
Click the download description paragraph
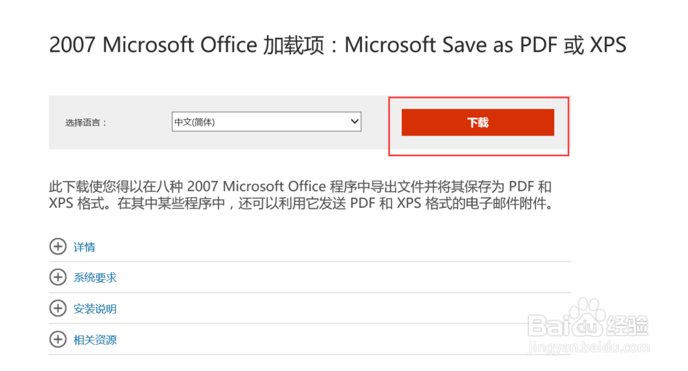click(x=300, y=195)
